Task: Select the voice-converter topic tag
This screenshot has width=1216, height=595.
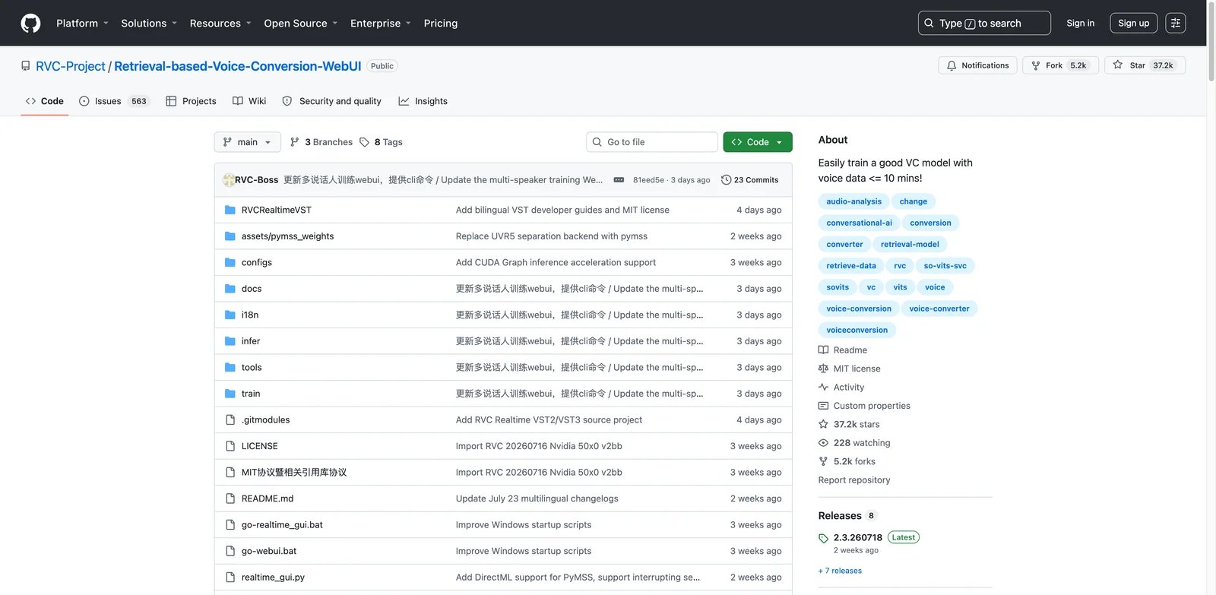Action: coord(939,309)
